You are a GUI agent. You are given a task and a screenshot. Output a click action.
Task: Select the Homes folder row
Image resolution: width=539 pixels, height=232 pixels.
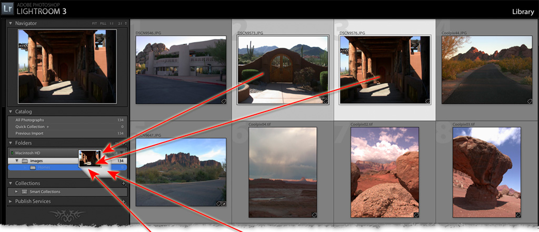pos(67,167)
